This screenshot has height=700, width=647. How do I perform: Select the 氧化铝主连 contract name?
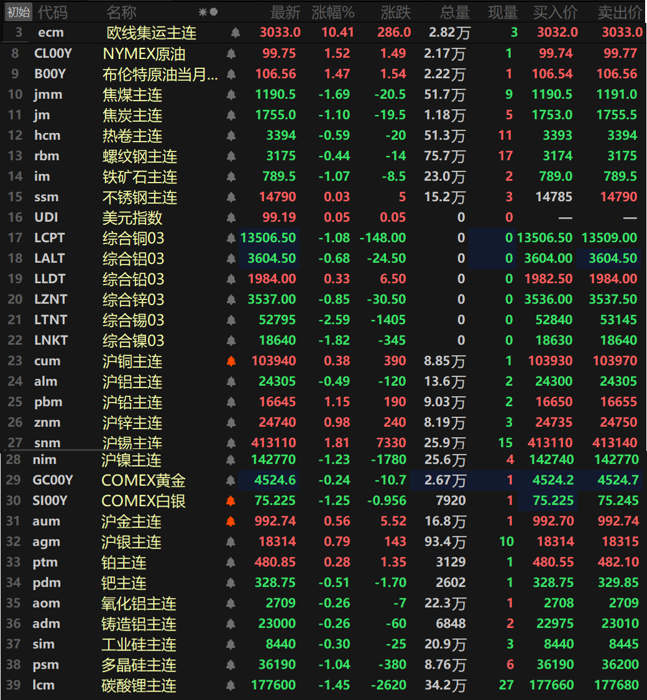(x=139, y=604)
